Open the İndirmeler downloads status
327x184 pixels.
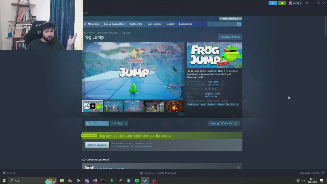coord(158,173)
